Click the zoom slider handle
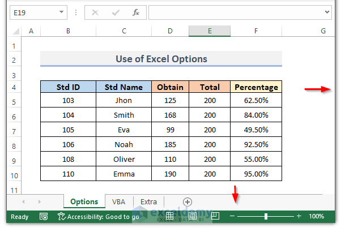Viewport: 345px width, 232px height. pyautogui.click(x=266, y=216)
